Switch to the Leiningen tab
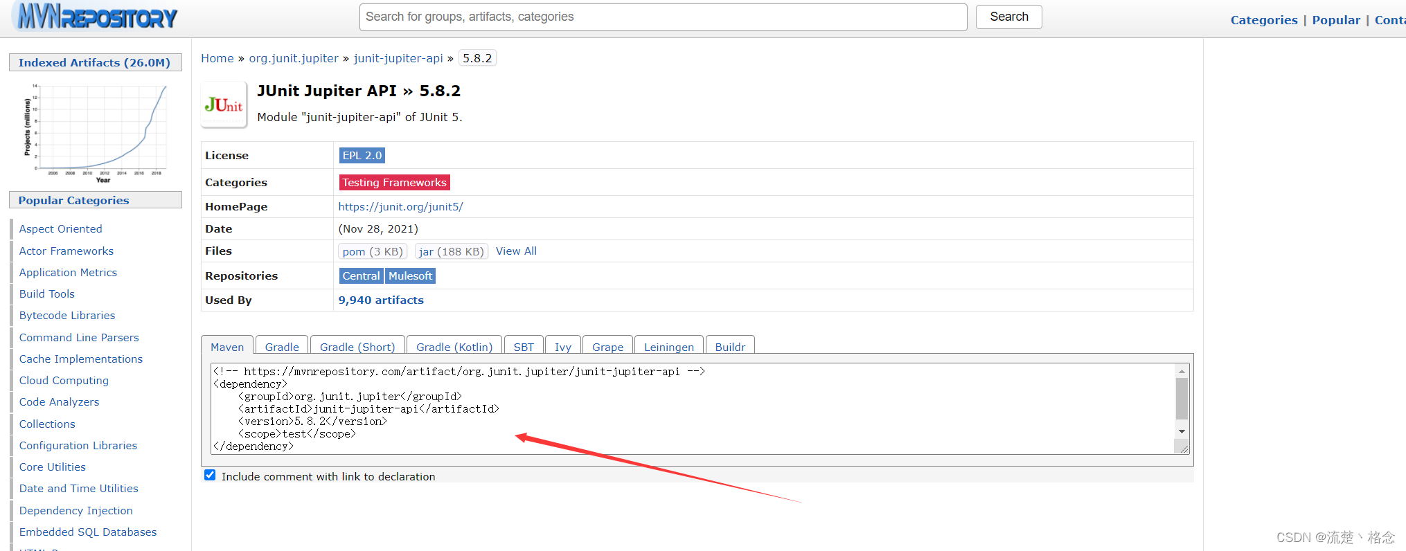1406x551 pixels. (669, 346)
